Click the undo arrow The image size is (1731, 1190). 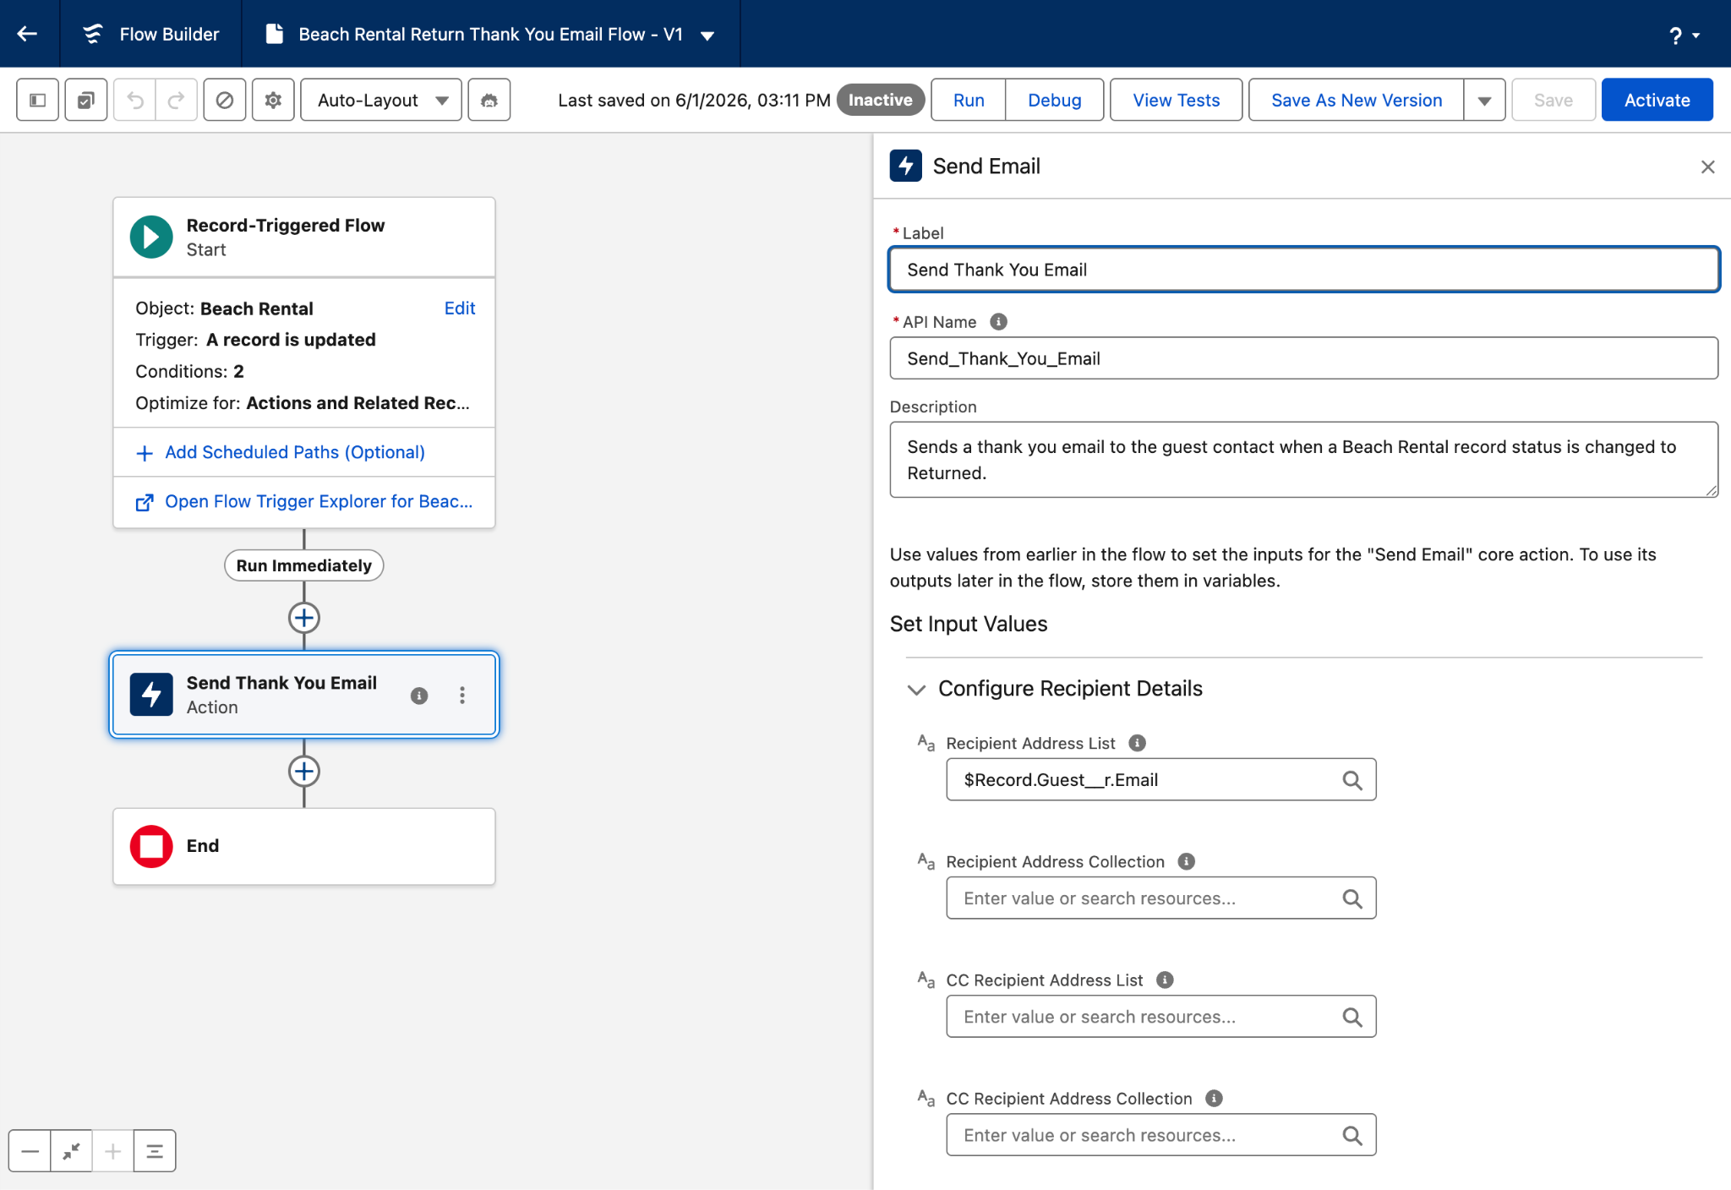click(x=135, y=100)
